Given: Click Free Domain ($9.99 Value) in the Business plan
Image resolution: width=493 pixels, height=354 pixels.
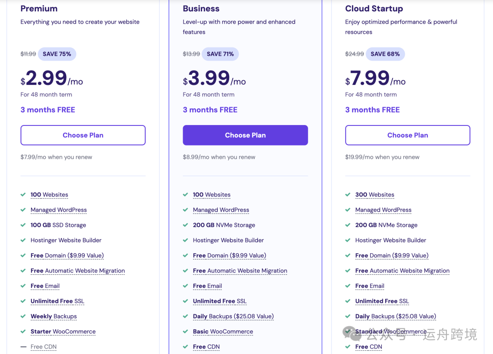Looking at the screenshot, I should pos(229,255).
